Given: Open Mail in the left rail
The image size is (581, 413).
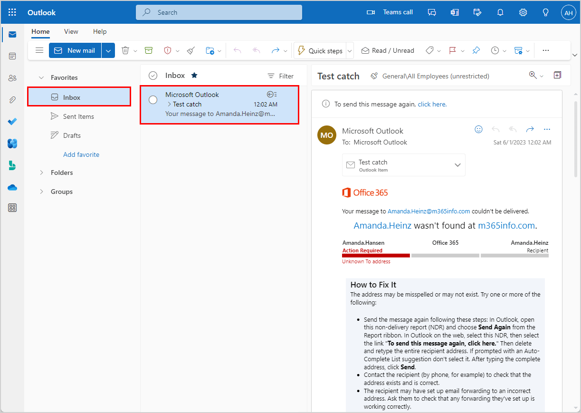Looking at the screenshot, I should click(12, 34).
